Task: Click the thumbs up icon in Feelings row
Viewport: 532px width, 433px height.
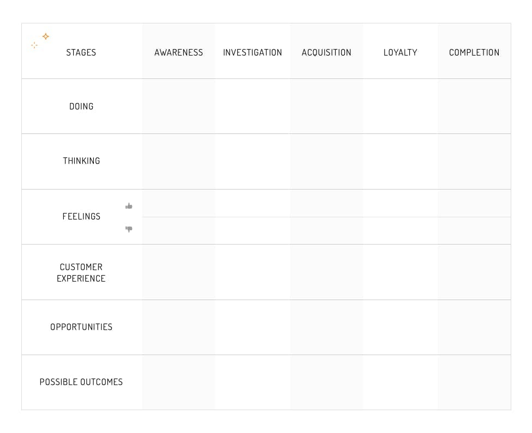Action: (129, 206)
